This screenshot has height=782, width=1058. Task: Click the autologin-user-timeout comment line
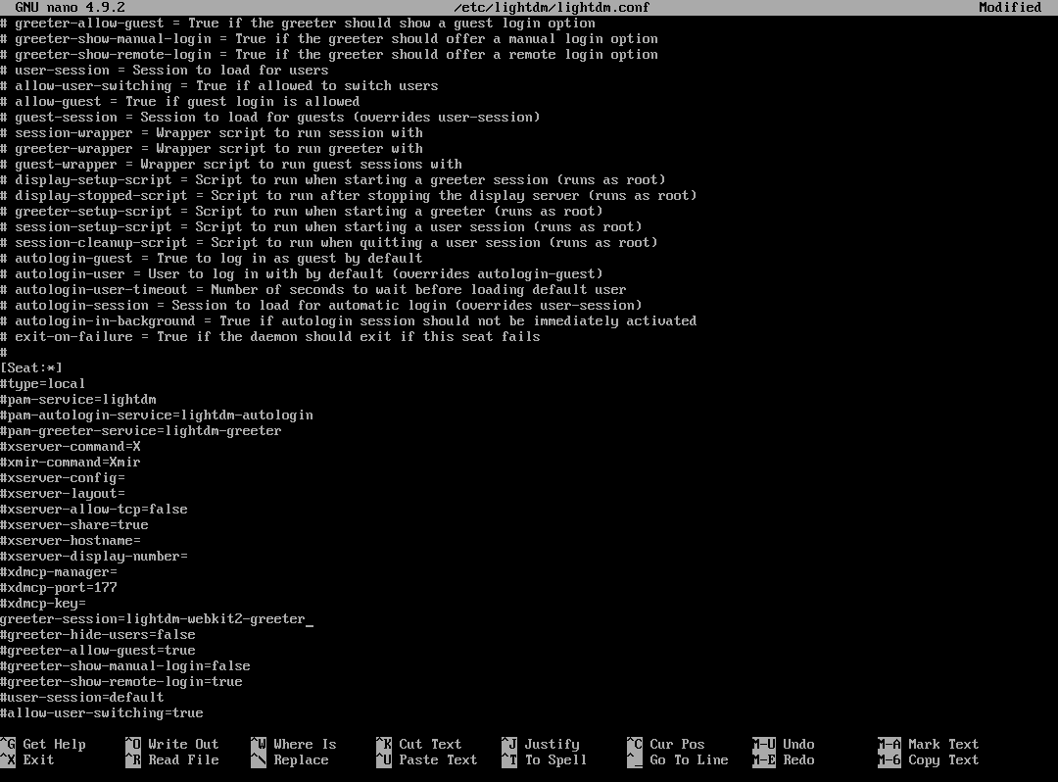(313, 289)
